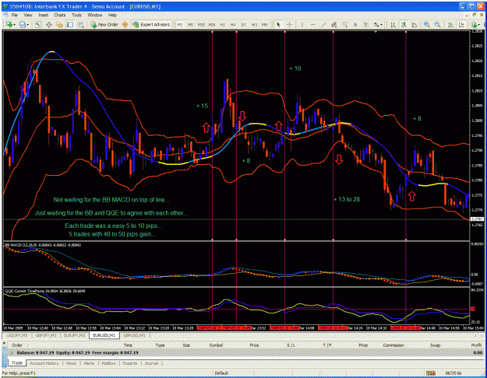Click the Zoom Out magnifier icon
The height and width of the screenshot is (378, 487).
coord(438,24)
